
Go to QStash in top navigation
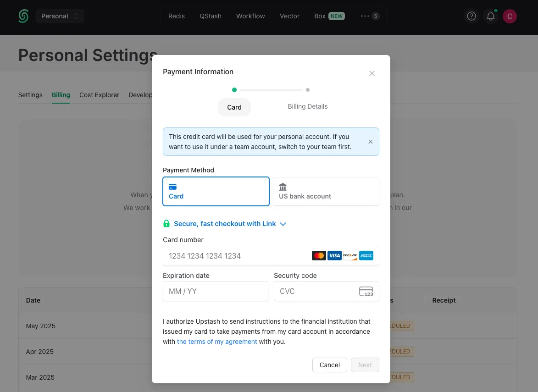pos(211,16)
